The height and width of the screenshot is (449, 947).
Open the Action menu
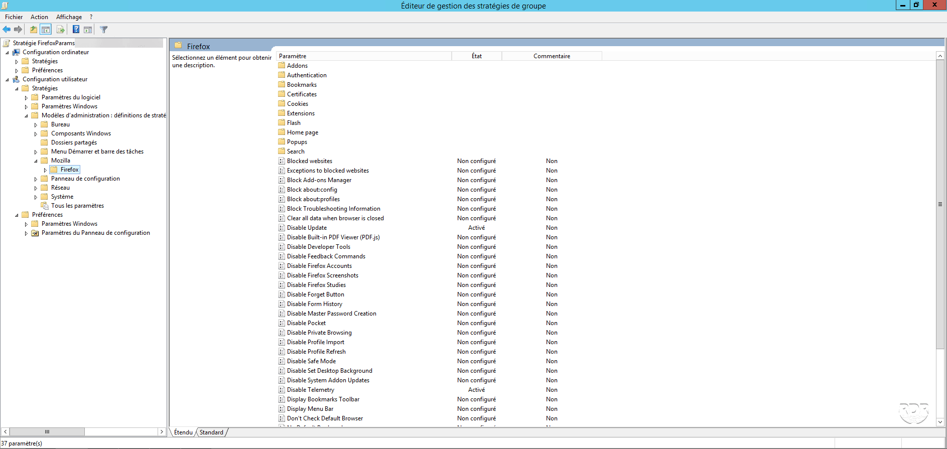tap(39, 17)
